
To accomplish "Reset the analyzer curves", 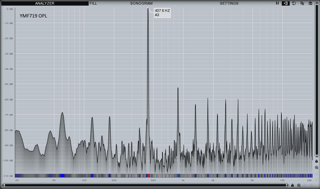I will (x=294, y=3).
